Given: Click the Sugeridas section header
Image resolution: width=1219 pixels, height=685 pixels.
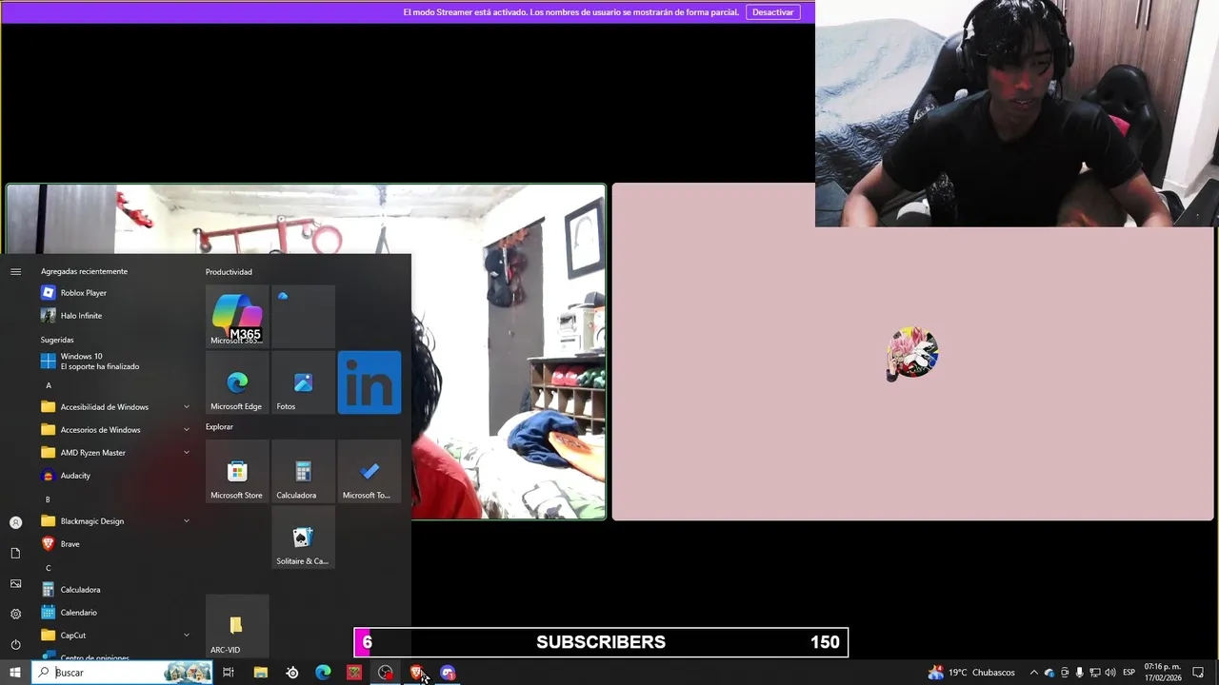Looking at the screenshot, I should [57, 340].
